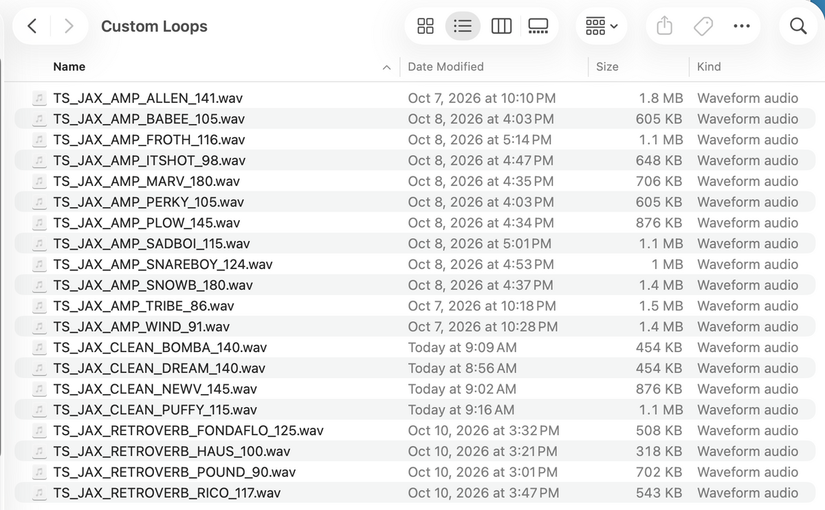Sort by the Name column header
The image size is (825, 510).
pyautogui.click(x=69, y=67)
